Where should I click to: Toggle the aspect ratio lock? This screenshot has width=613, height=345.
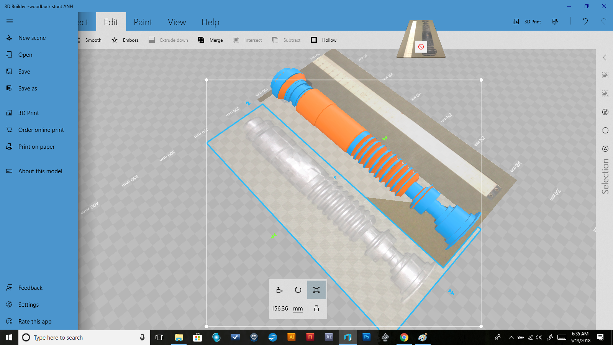pos(316,308)
